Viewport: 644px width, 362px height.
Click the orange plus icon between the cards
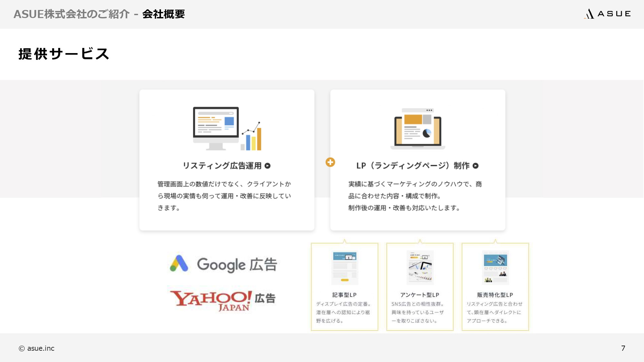click(330, 163)
